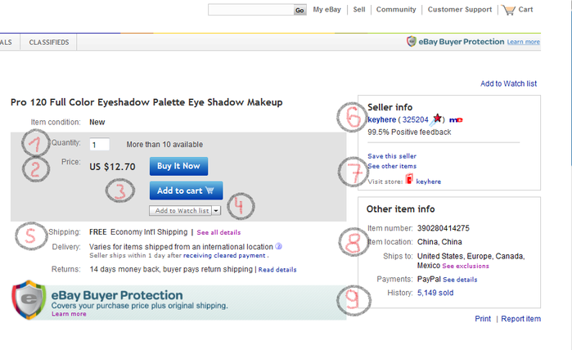Open the My eBay menu item
This screenshot has height=350, width=572.
tap(327, 10)
